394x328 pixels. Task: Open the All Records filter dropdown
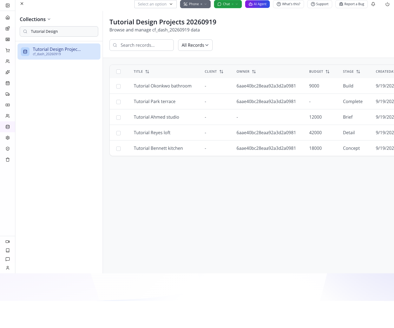coord(195,45)
